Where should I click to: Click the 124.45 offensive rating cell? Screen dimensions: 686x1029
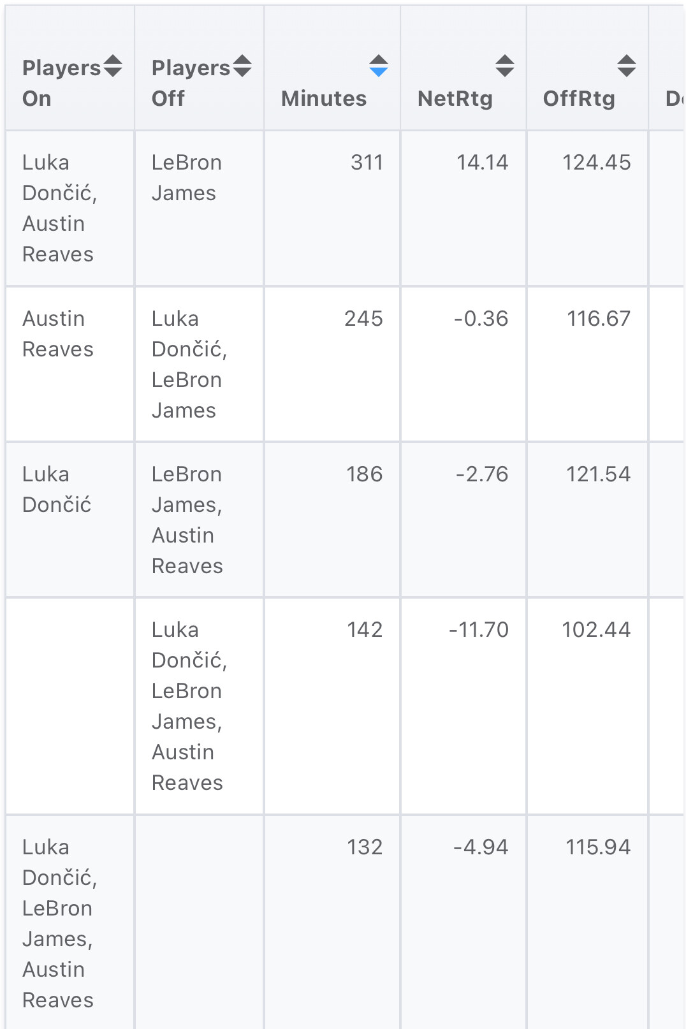596,163
